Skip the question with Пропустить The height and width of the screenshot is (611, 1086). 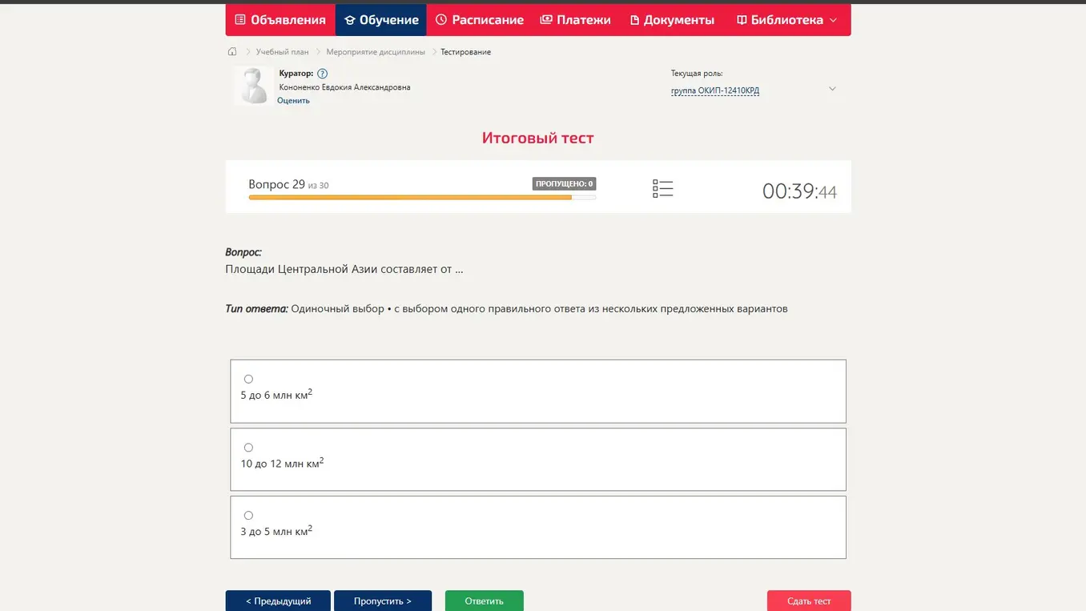click(383, 601)
